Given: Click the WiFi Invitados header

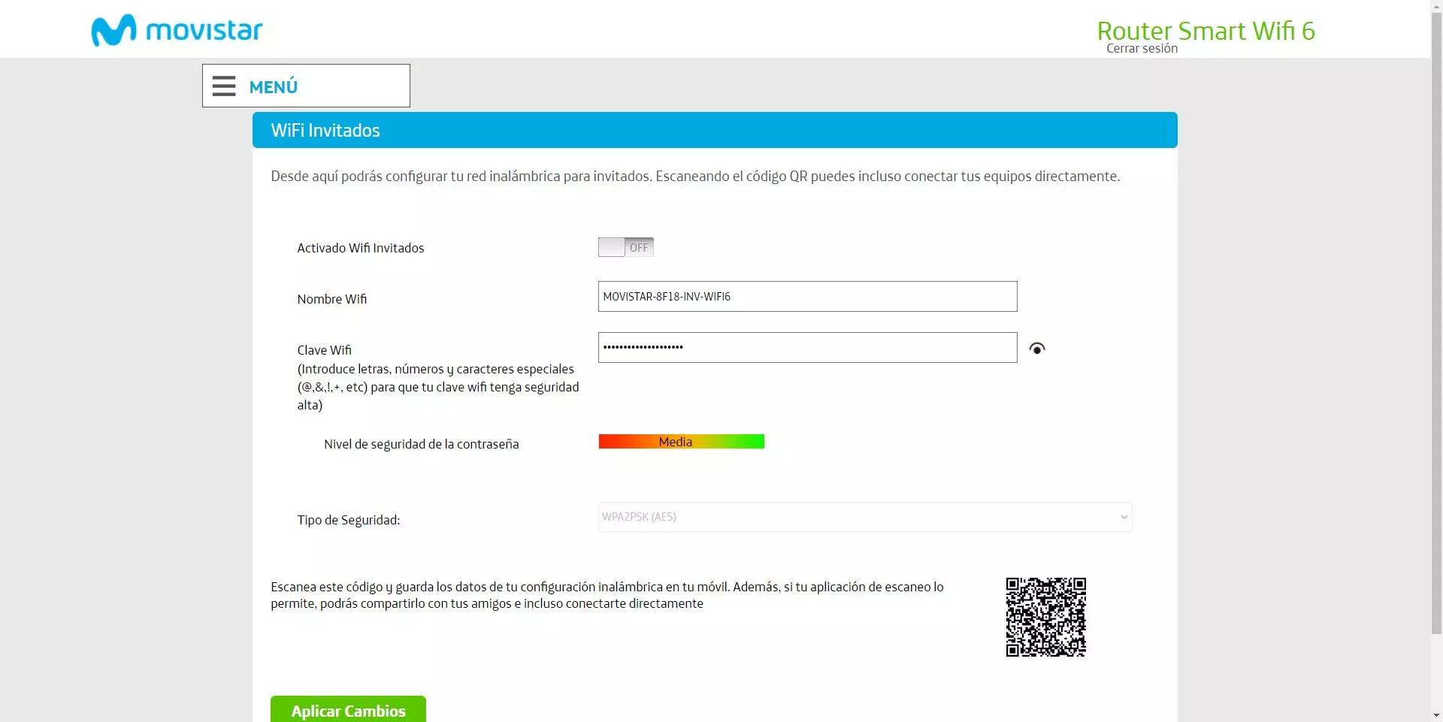Looking at the screenshot, I should click(715, 130).
